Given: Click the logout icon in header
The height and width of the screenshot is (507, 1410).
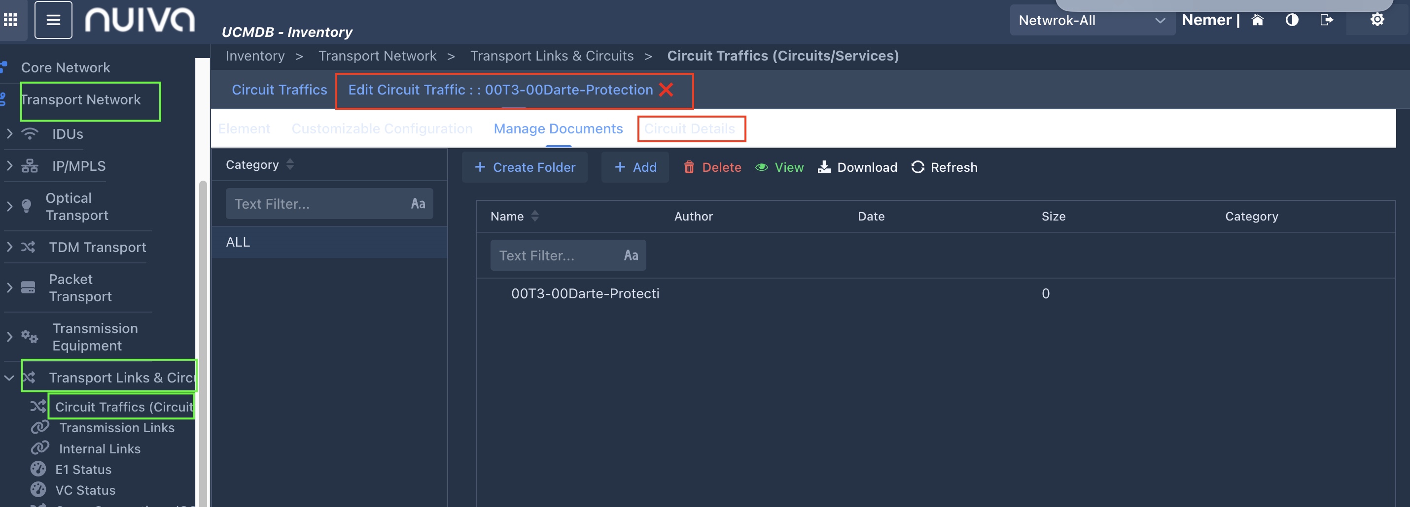Looking at the screenshot, I should pos(1326,20).
